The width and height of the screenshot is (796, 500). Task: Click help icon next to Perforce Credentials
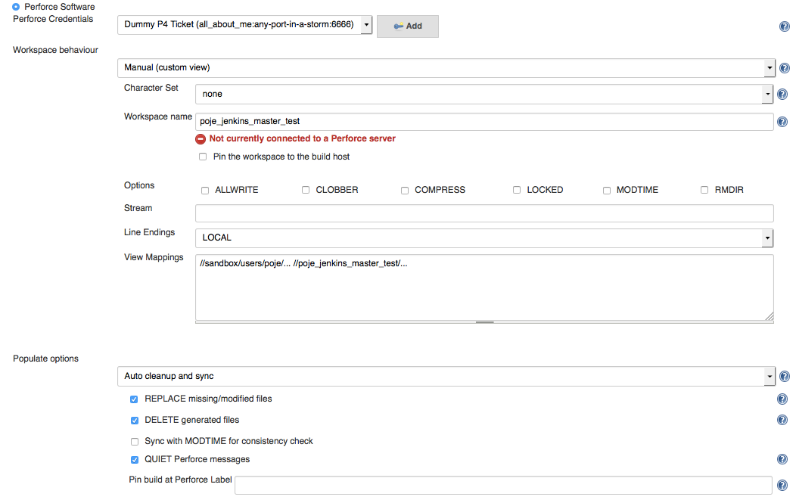click(x=784, y=26)
